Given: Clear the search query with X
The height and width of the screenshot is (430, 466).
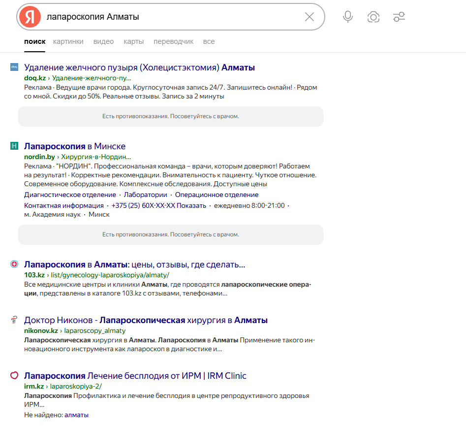Looking at the screenshot, I should coord(310,17).
